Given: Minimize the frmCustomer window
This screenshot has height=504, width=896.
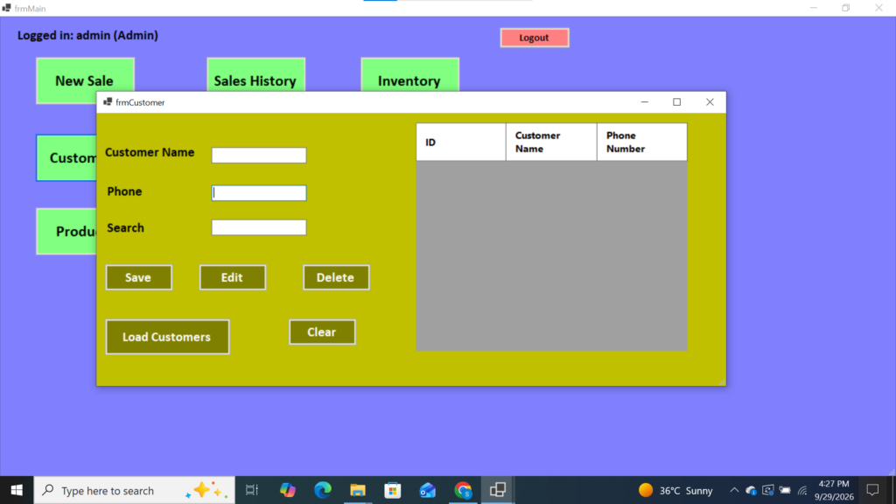Looking at the screenshot, I should tap(645, 101).
